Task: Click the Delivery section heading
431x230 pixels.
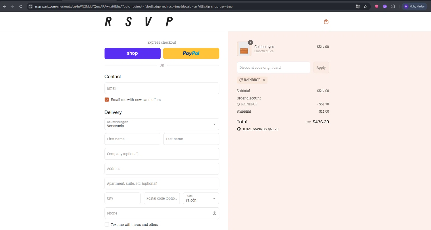Action: click(113, 112)
